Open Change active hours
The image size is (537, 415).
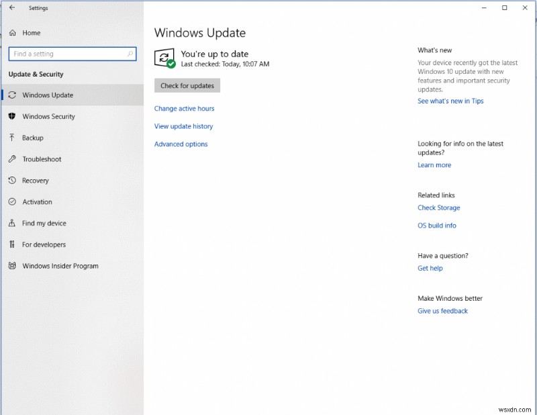(185, 108)
